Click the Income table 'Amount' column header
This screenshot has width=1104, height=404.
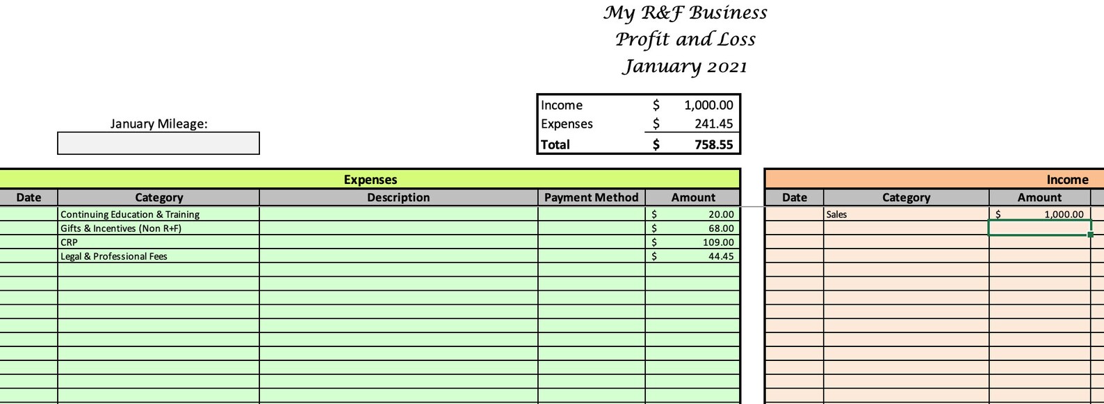[1040, 197]
